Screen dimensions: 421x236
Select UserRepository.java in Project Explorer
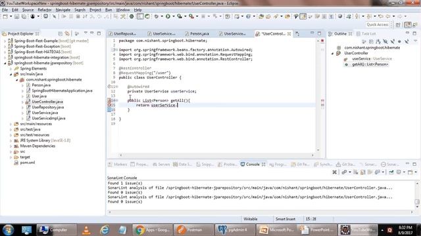pos(47,108)
